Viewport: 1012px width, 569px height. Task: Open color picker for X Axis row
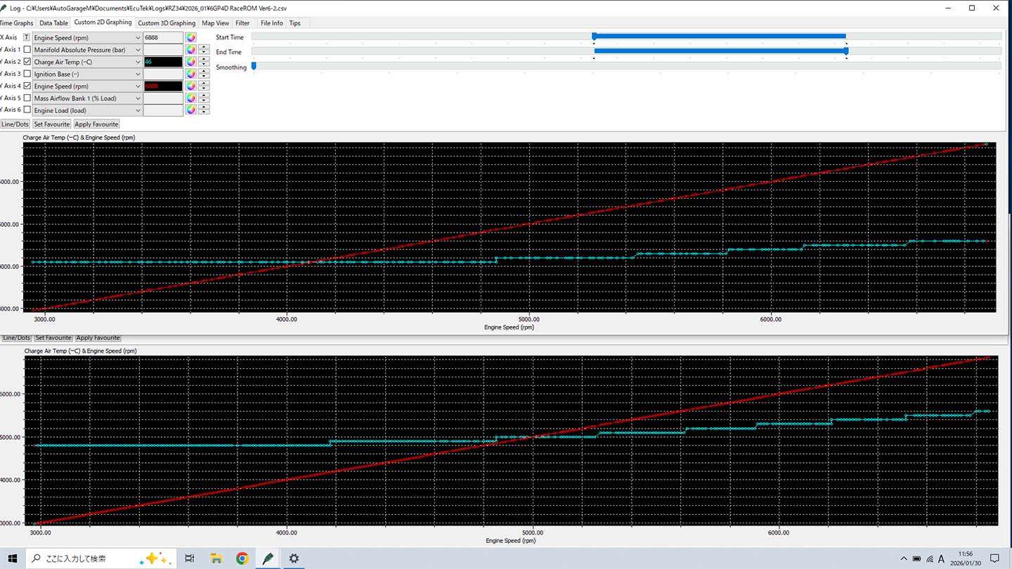(190, 38)
